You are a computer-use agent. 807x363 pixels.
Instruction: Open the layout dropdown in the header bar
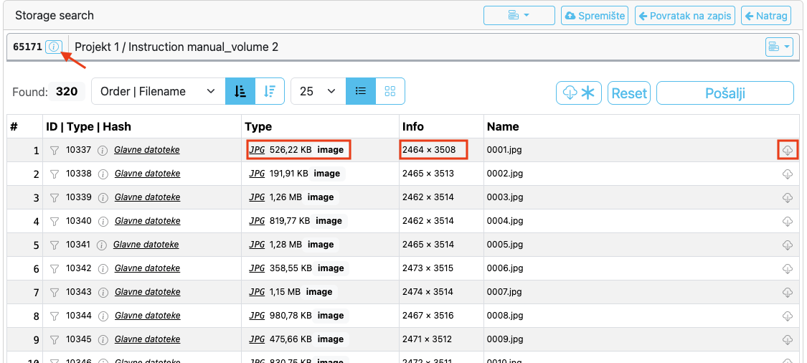[x=519, y=16]
